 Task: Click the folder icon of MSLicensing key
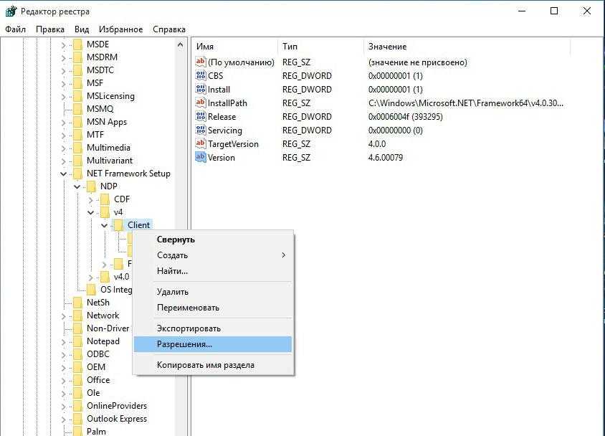[77, 96]
